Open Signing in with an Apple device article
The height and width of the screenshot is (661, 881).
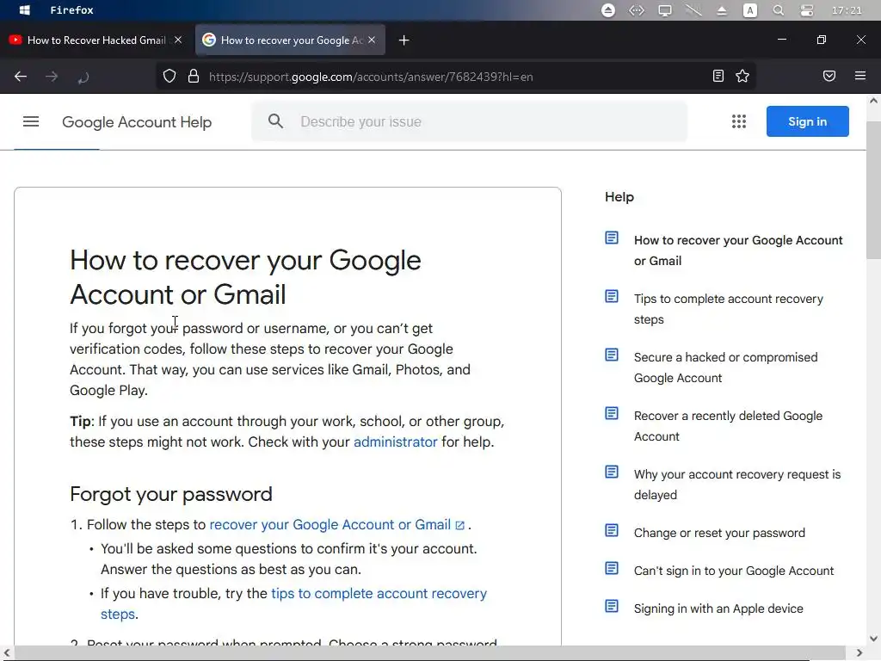[x=718, y=608]
